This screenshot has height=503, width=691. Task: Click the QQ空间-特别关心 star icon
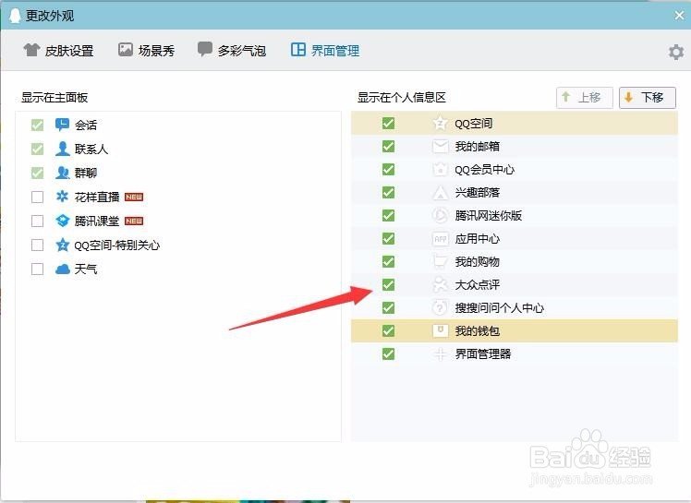(63, 245)
